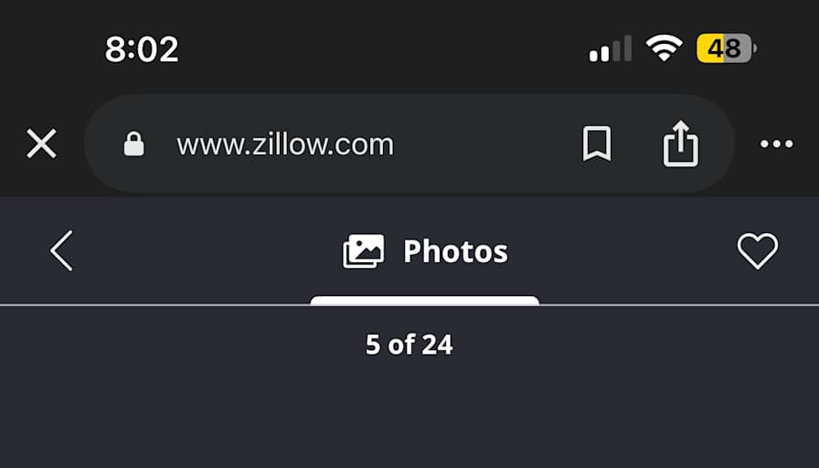The height and width of the screenshot is (468, 819).
Task: Tap the white active tab underline indicator
Action: click(424, 301)
